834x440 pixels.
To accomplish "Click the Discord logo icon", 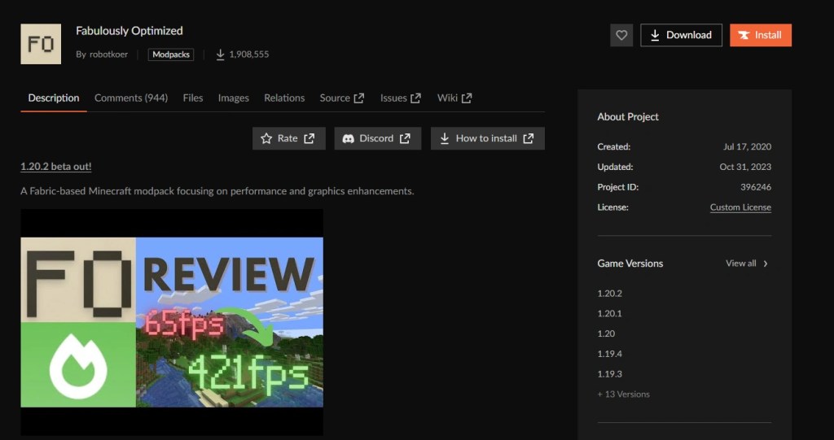I will click(x=349, y=138).
